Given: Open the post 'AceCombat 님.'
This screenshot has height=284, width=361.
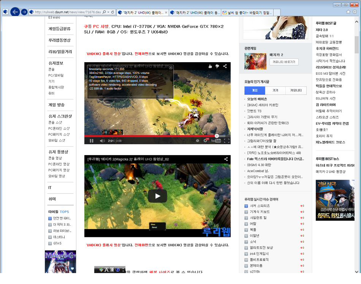Looking at the screenshot, I should point(258,171).
